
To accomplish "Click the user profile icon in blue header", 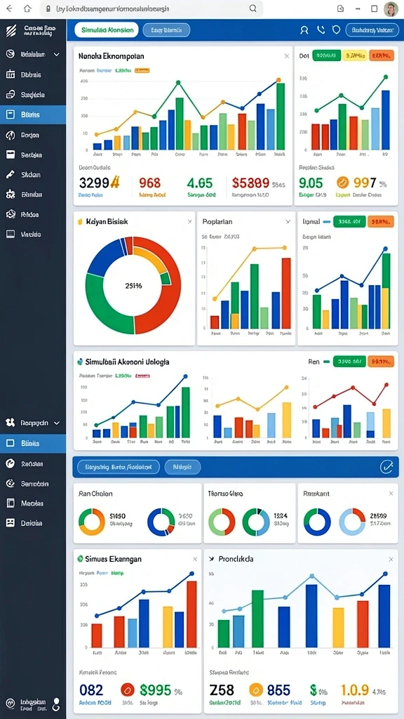I will point(304,30).
